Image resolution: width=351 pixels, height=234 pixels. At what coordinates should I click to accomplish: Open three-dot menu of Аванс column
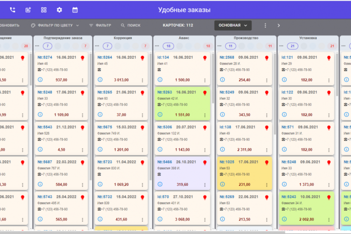coord(157,46)
